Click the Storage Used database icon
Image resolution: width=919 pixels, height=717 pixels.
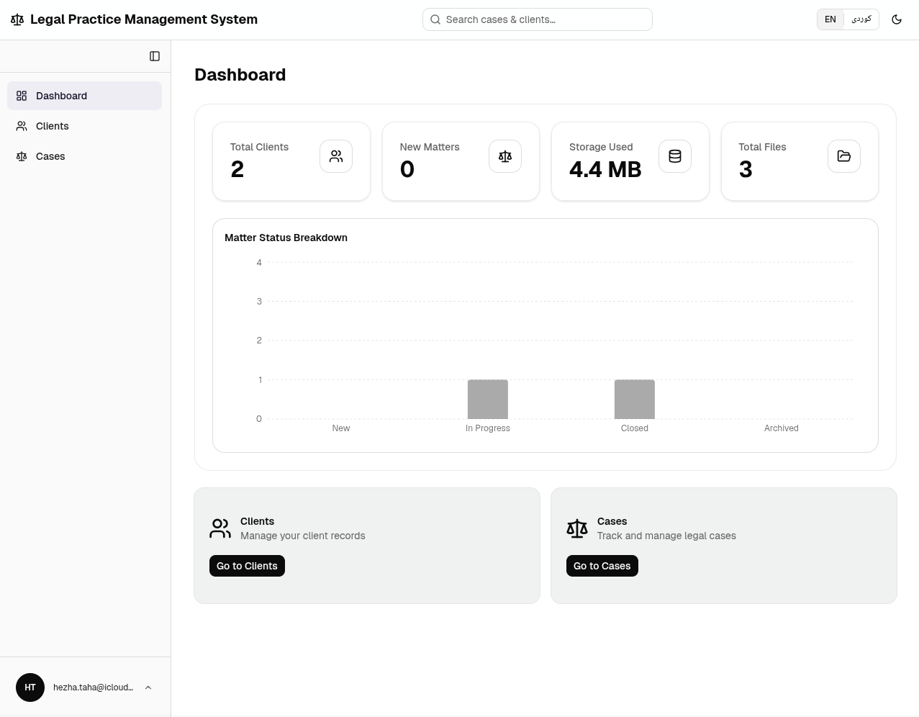675,156
